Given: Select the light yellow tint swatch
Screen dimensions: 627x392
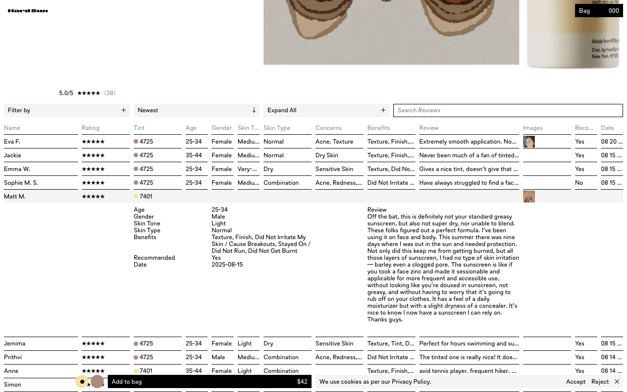Looking at the screenshot, I should (82, 382).
